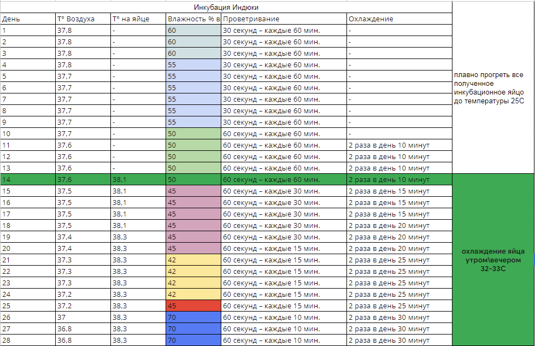Click humidity '55' in day 7 row
535x346 pixels.
tap(193, 99)
